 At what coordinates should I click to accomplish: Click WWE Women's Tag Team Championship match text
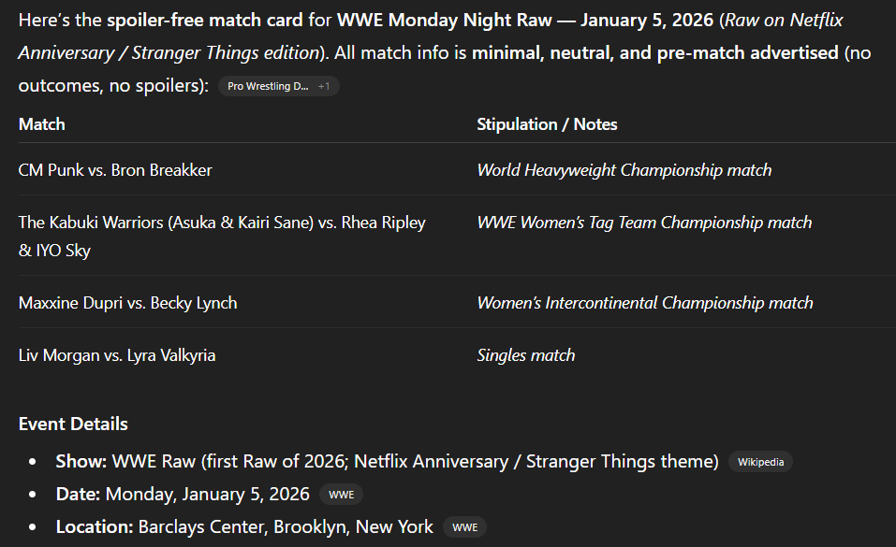click(644, 223)
